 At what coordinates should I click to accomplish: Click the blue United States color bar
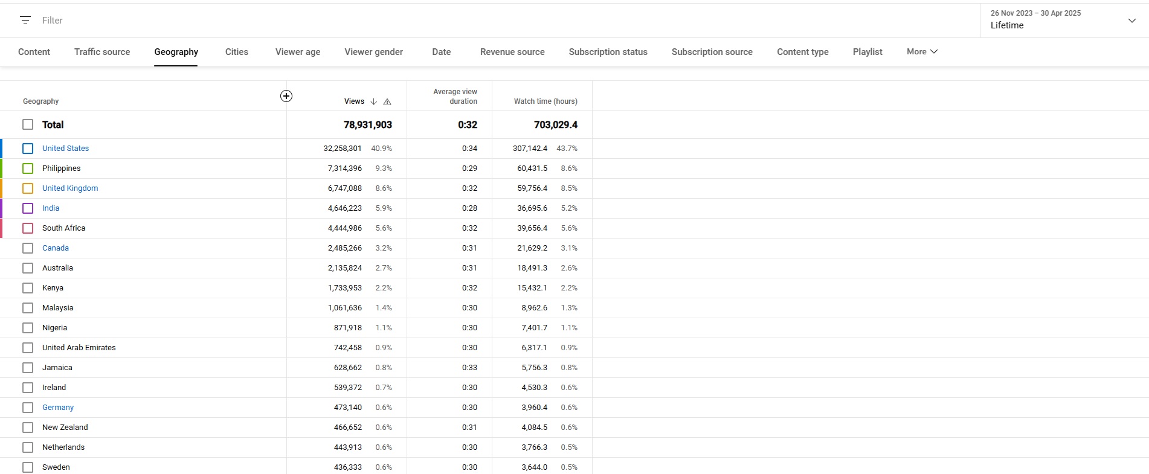[x=1, y=149]
